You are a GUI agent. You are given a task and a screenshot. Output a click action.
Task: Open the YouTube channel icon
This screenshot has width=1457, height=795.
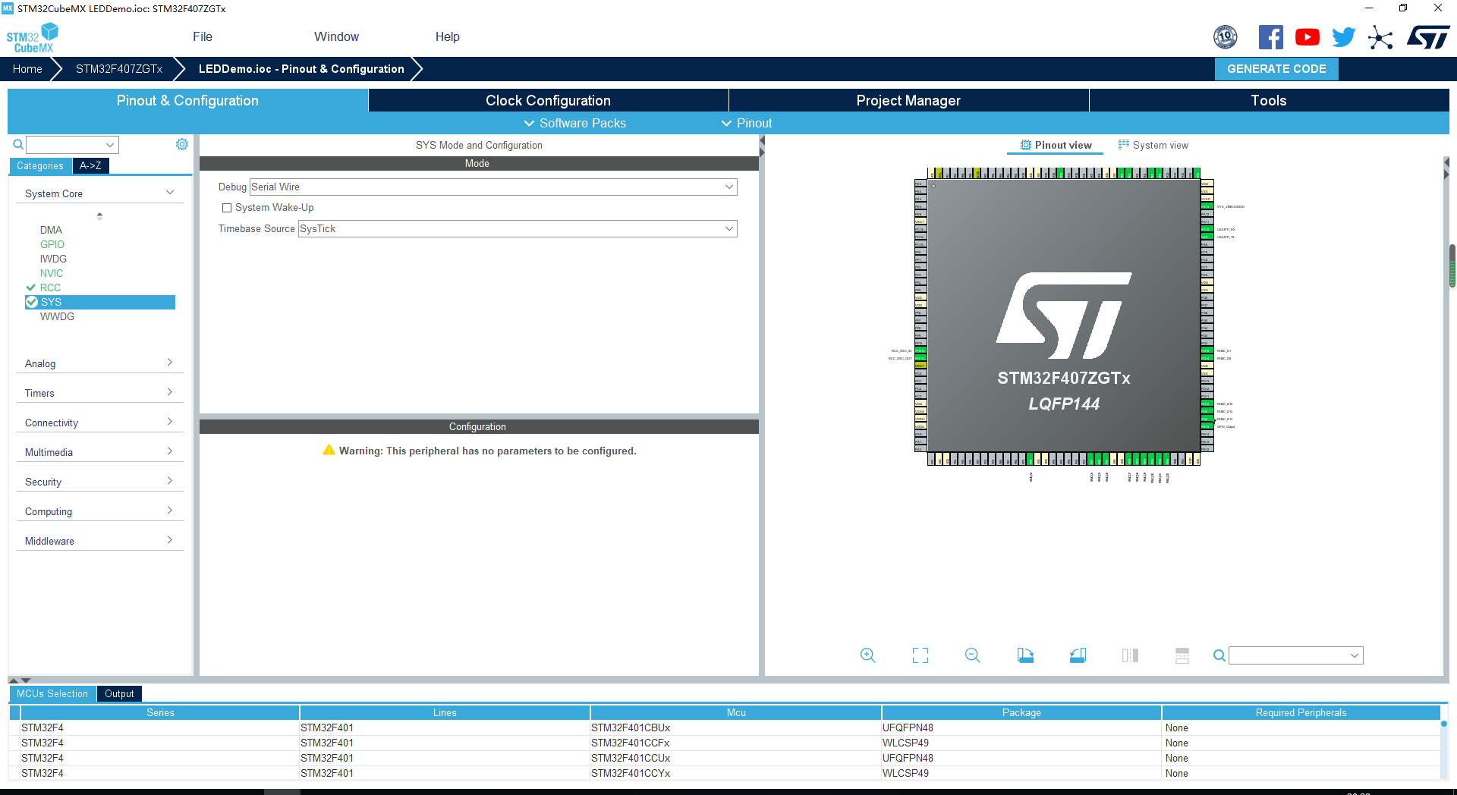[x=1308, y=36]
